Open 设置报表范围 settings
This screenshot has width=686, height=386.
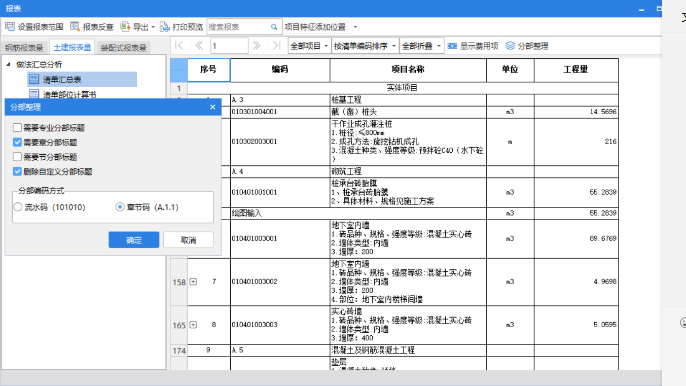coord(34,27)
